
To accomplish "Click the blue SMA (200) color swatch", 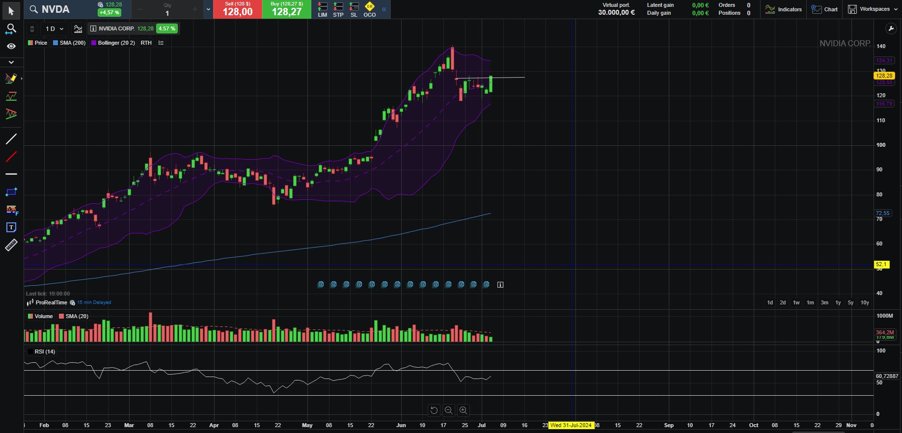I will click(x=55, y=43).
